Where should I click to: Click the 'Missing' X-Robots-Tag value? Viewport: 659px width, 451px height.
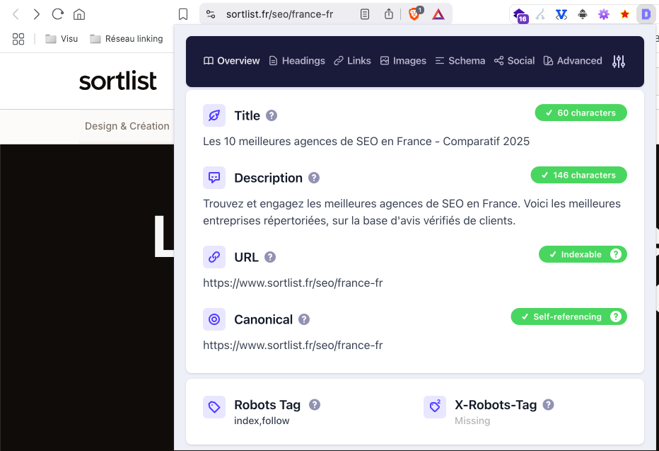(472, 421)
